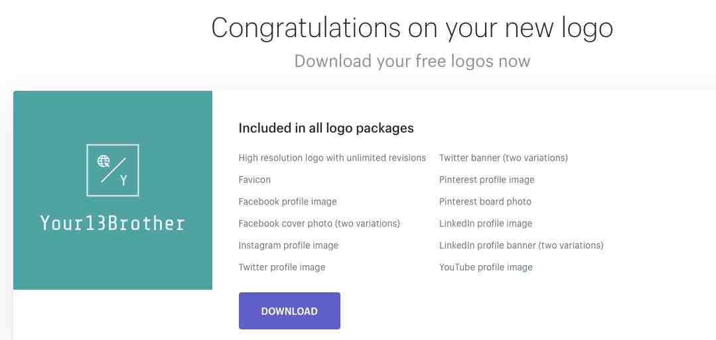
Task: Click YouTube profile image item
Action: click(x=486, y=268)
